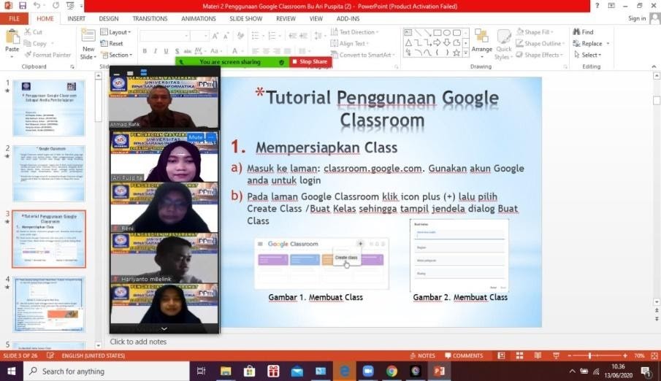Open the FILE tab
The image size is (661, 381).
(14, 18)
